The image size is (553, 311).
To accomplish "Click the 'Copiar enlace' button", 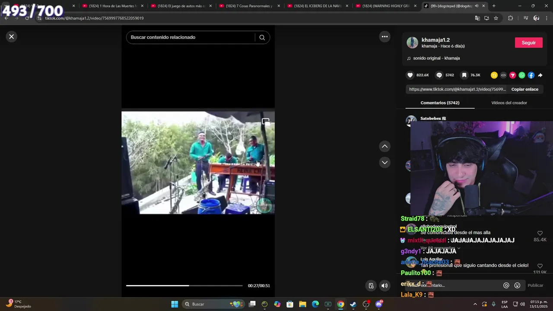I will click(x=524, y=89).
